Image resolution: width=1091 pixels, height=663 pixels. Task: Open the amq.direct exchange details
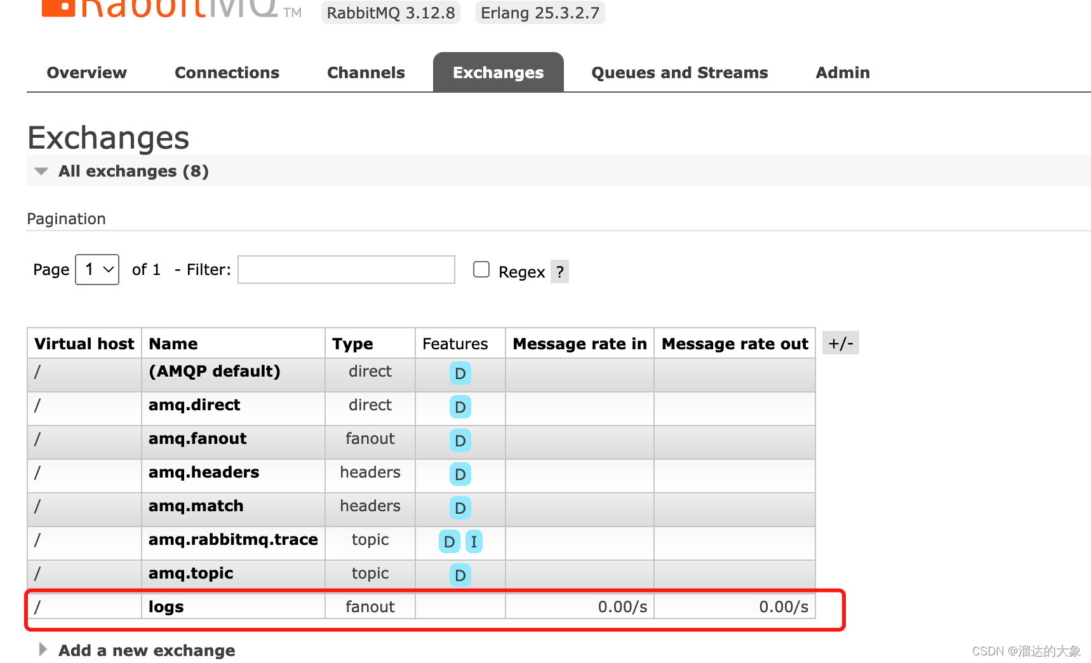194,405
